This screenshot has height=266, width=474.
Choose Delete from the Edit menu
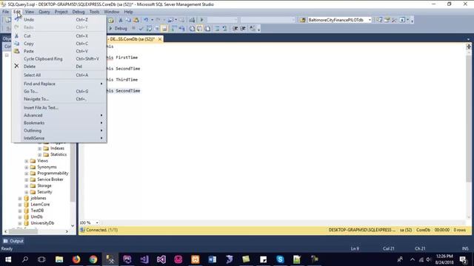click(x=59, y=66)
